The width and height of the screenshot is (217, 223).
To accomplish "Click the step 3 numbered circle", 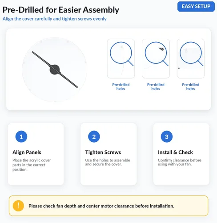I will point(167,136).
